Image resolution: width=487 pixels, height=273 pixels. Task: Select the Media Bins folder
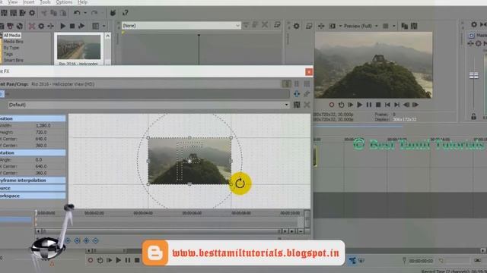[14, 42]
